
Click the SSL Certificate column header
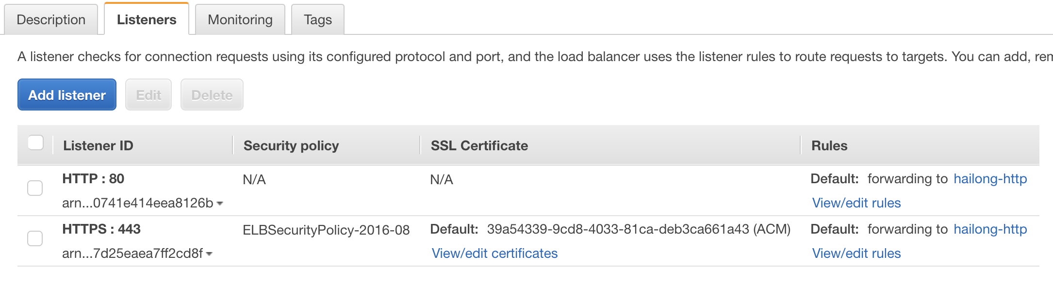[x=479, y=145]
